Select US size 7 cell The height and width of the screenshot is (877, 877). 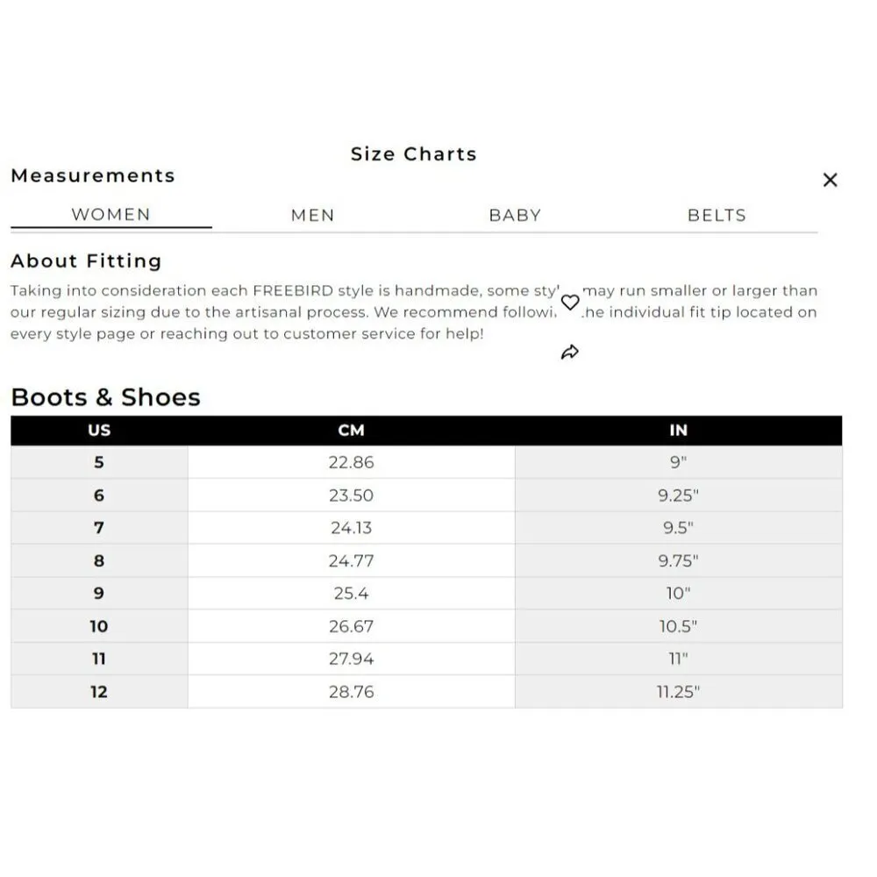pyautogui.click(x=99, y=528)
